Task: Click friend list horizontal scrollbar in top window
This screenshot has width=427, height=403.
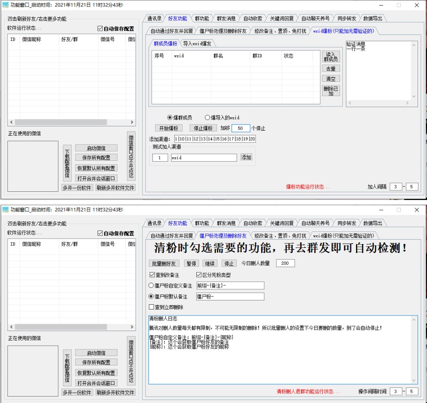Action: tap(61, 122)
